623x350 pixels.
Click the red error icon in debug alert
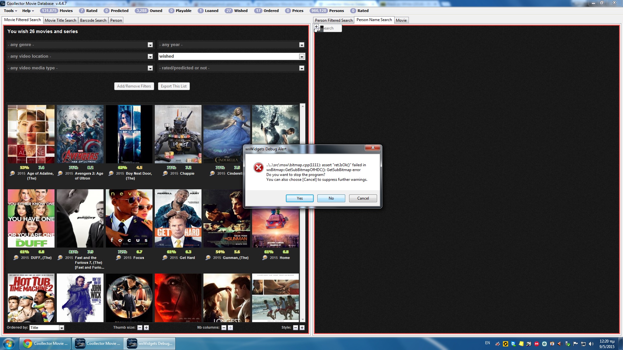tap(259, 168)
